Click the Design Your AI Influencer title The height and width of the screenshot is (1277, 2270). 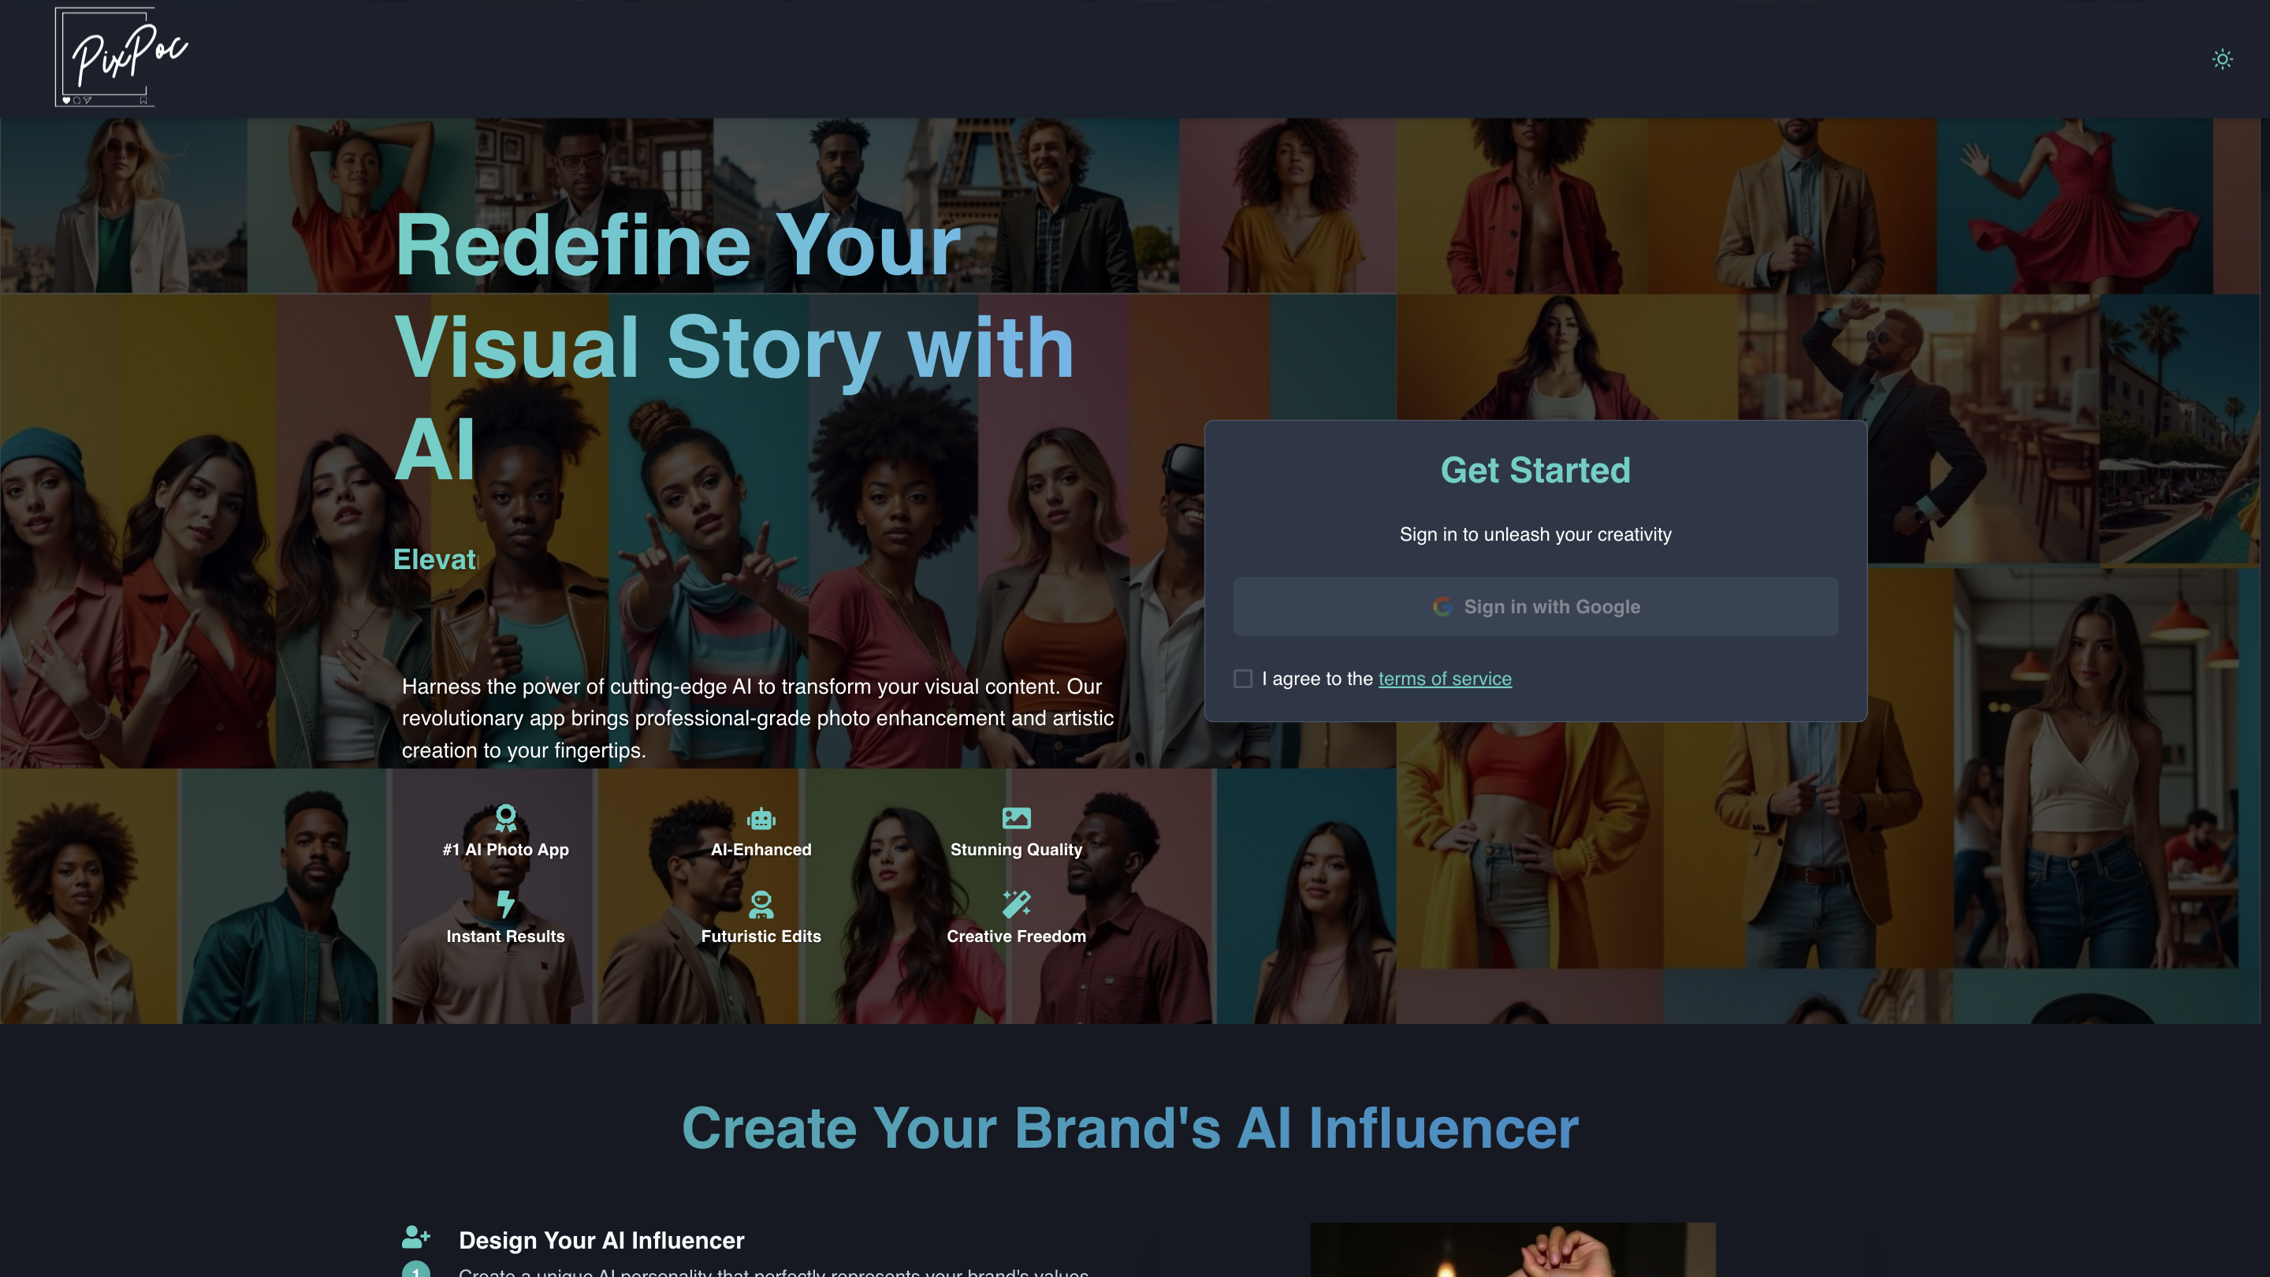(x=601, y=1240)
